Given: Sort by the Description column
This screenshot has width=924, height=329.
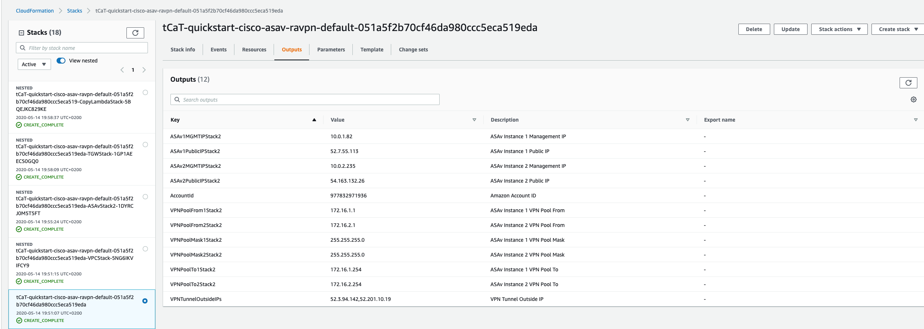Looking at the screenshot, I should pyautogui.click(x=687, y=120).
